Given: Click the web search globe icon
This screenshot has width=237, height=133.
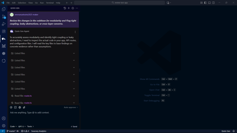Looking at the screenshot, I should [x=20, y=107].
